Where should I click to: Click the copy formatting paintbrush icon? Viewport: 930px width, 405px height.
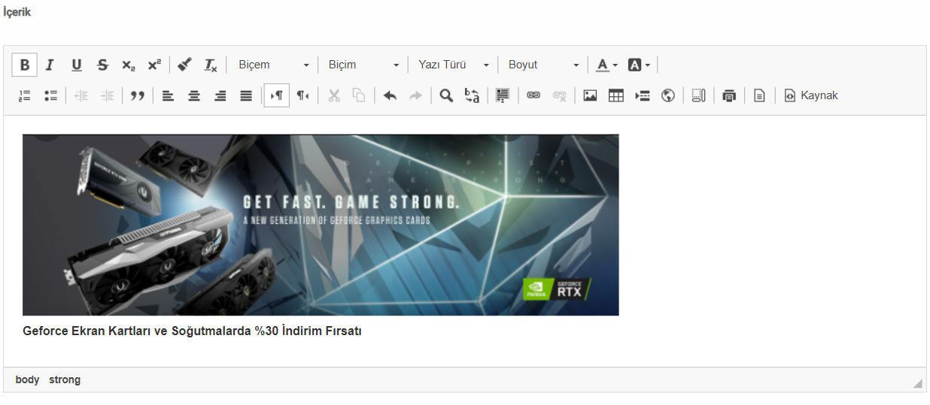(x=184, y=65)
